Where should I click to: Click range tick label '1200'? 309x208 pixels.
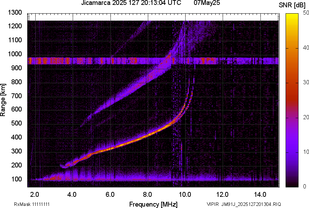click(x=15, y=26)
